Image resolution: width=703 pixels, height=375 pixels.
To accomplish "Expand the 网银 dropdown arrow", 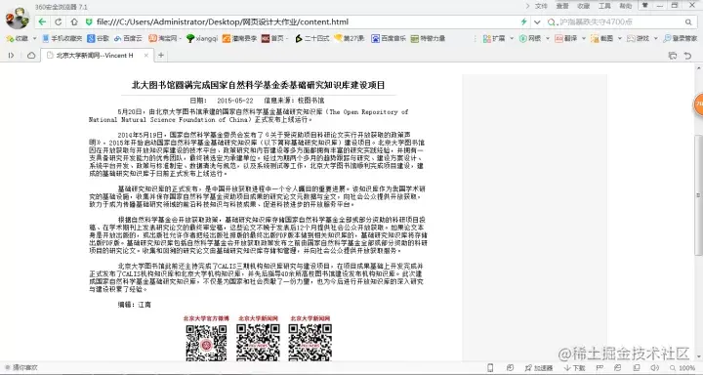I will (548, 39).
